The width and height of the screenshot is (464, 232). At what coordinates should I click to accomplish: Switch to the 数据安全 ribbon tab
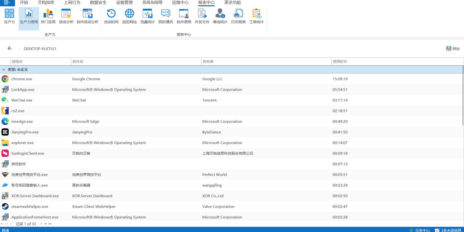tap(98, 3)
